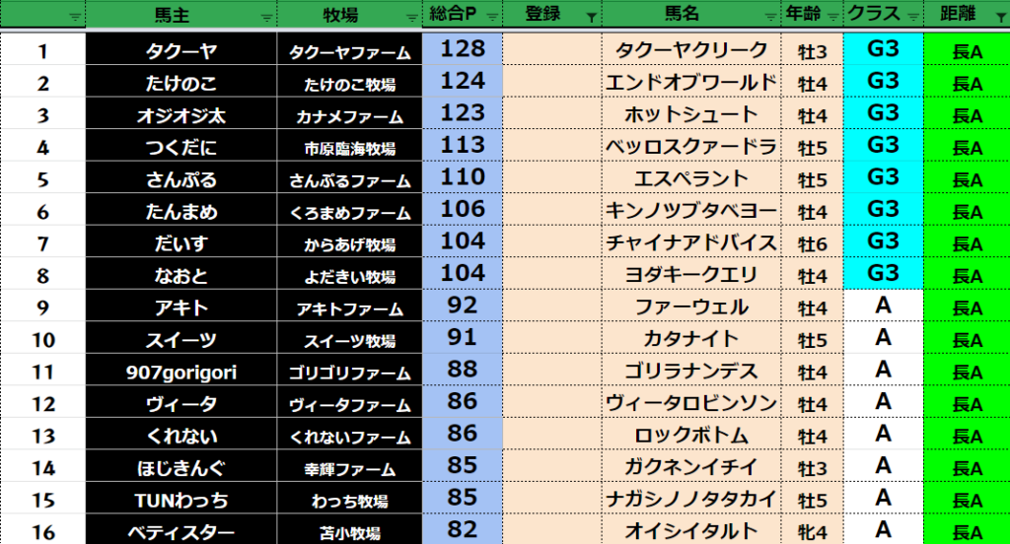
Task: Click the filter icon in the rank number column
Action: point(75,16)
